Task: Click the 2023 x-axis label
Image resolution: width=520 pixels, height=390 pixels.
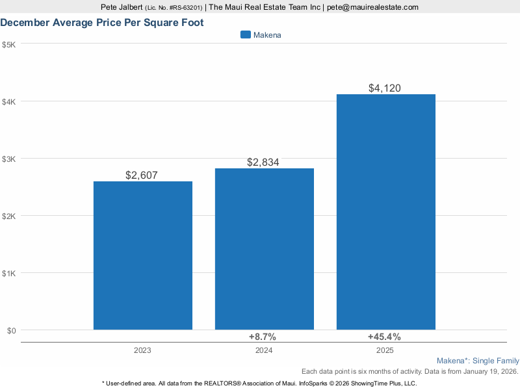Action: [142, 350]
